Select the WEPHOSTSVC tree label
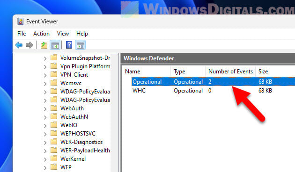This screenshot has width=295, height=172. tap(78, 134)
